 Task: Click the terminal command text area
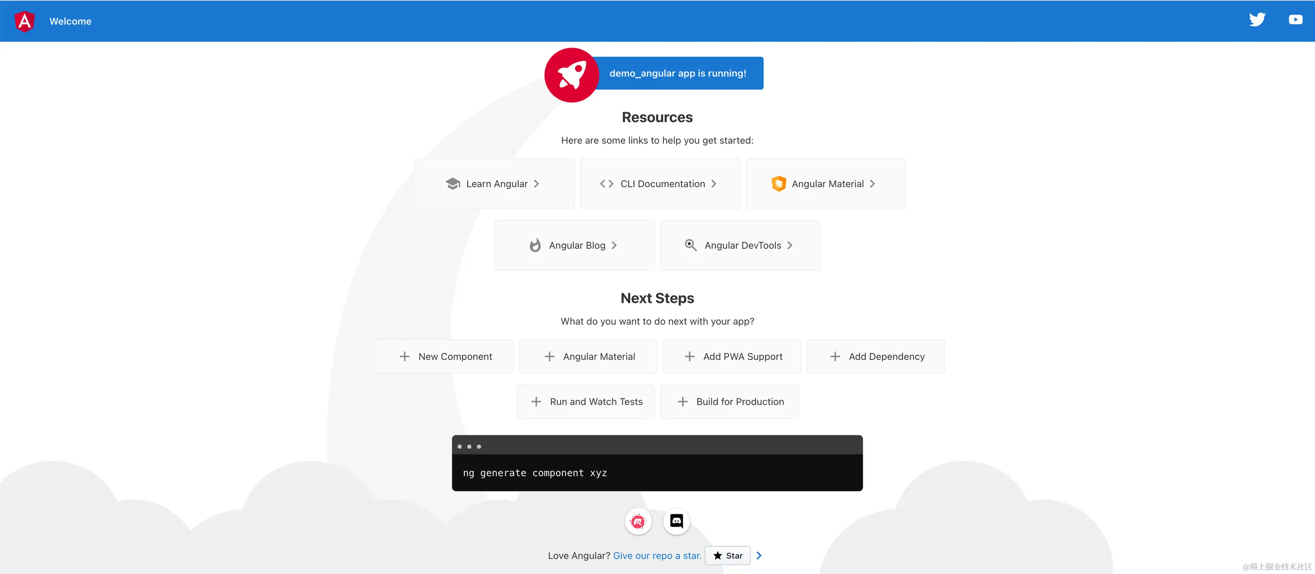657,473
